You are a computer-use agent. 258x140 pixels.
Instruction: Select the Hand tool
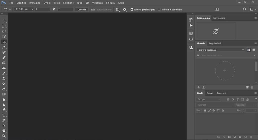[4, 131]
